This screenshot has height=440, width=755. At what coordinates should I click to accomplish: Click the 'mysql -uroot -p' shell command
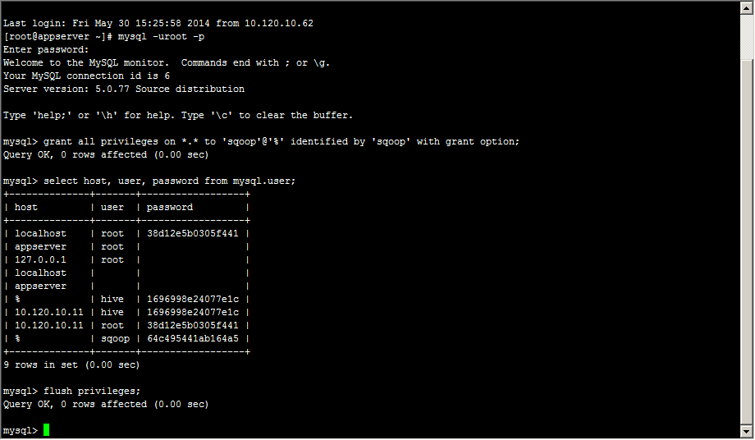(162, 37)
